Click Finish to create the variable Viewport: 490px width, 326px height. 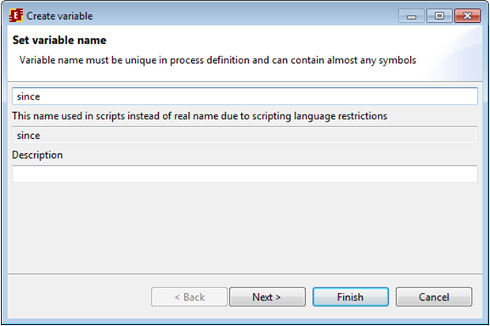(x=350, y=298)
